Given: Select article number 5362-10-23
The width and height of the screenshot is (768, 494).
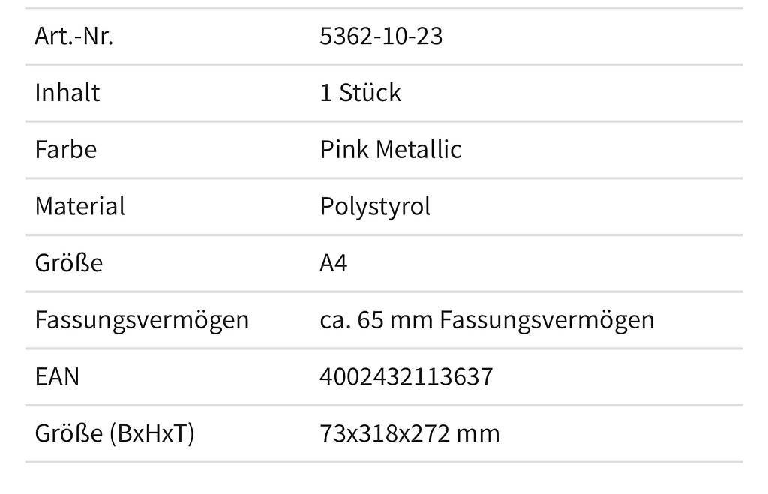Looking at the screenshot, I should coord(381,36).
